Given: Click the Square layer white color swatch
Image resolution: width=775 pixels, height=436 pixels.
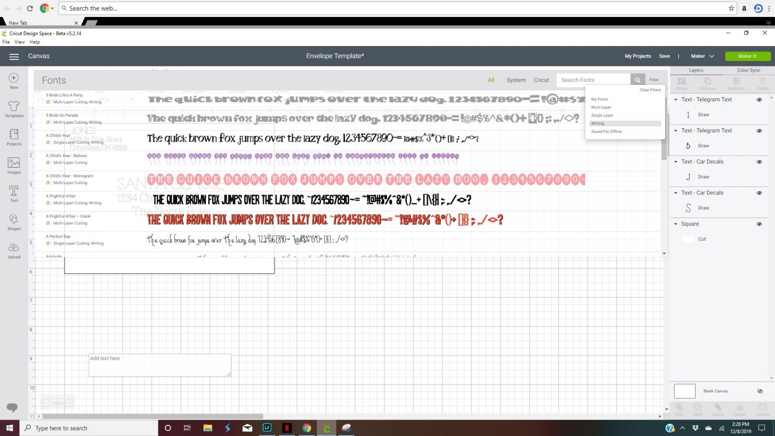Looking at the screenshot, I should (x=688, y=239).
